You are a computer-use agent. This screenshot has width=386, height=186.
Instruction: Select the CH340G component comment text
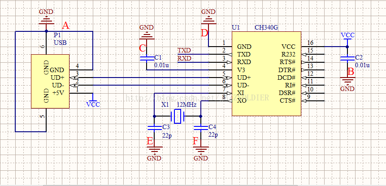click(266, 27)
